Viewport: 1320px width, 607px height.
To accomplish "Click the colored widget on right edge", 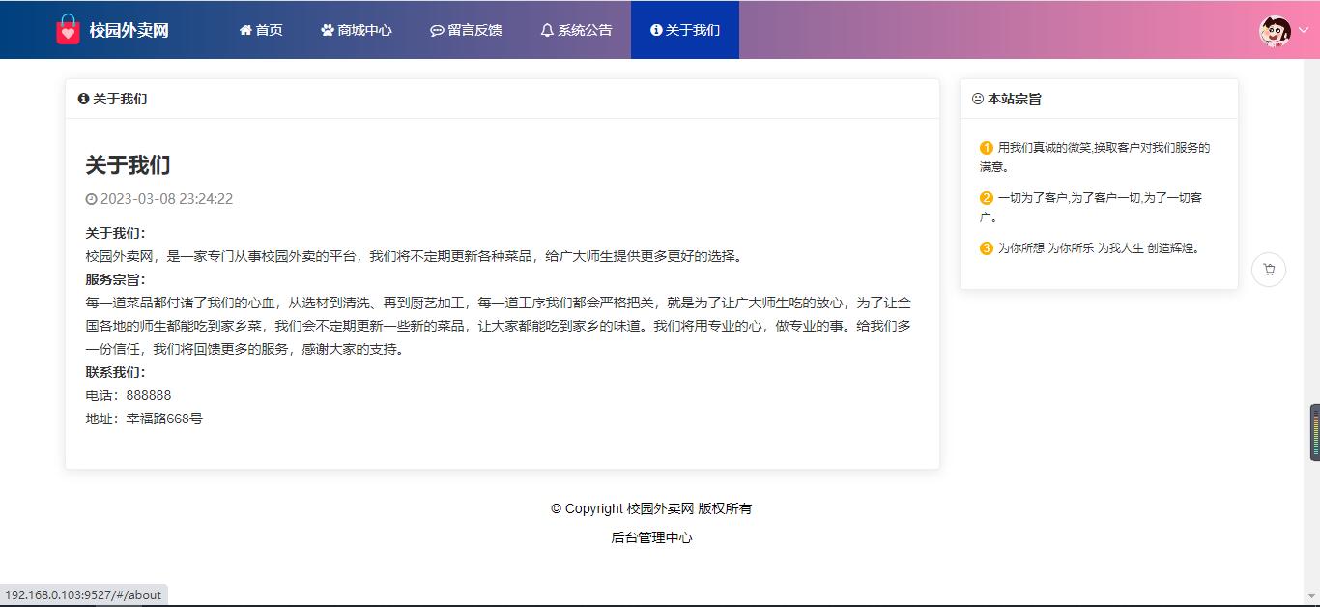I will tap(1314, 432).
